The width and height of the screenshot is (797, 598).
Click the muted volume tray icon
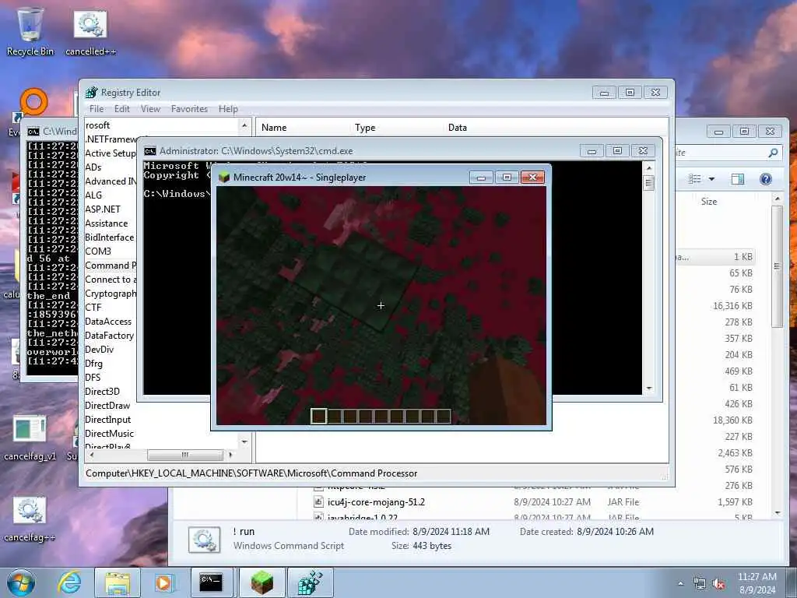[x=718, y=584]
